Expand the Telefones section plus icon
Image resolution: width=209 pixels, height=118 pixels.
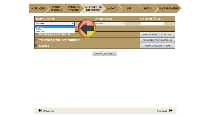coord(36,40)
